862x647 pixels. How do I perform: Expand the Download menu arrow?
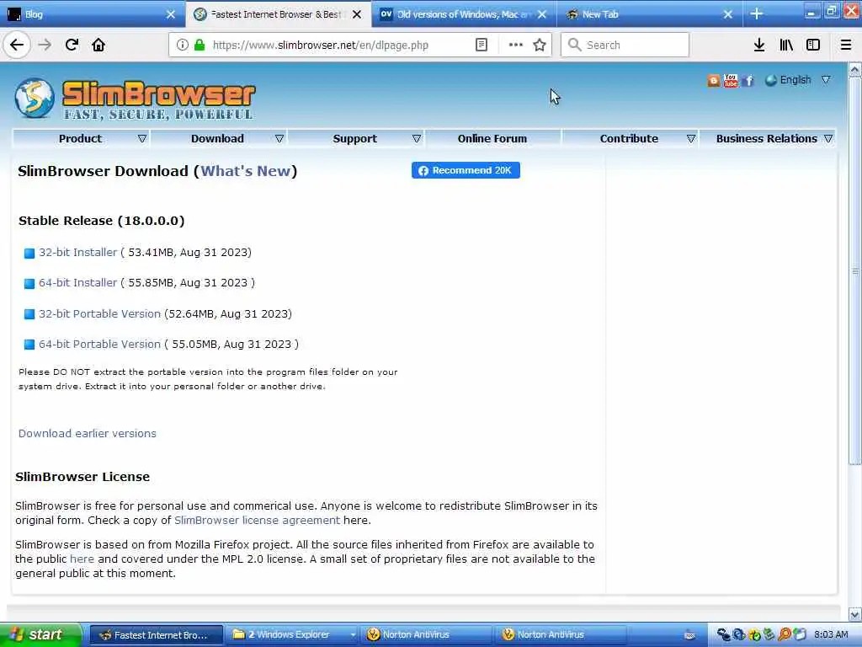pos(279,139)
